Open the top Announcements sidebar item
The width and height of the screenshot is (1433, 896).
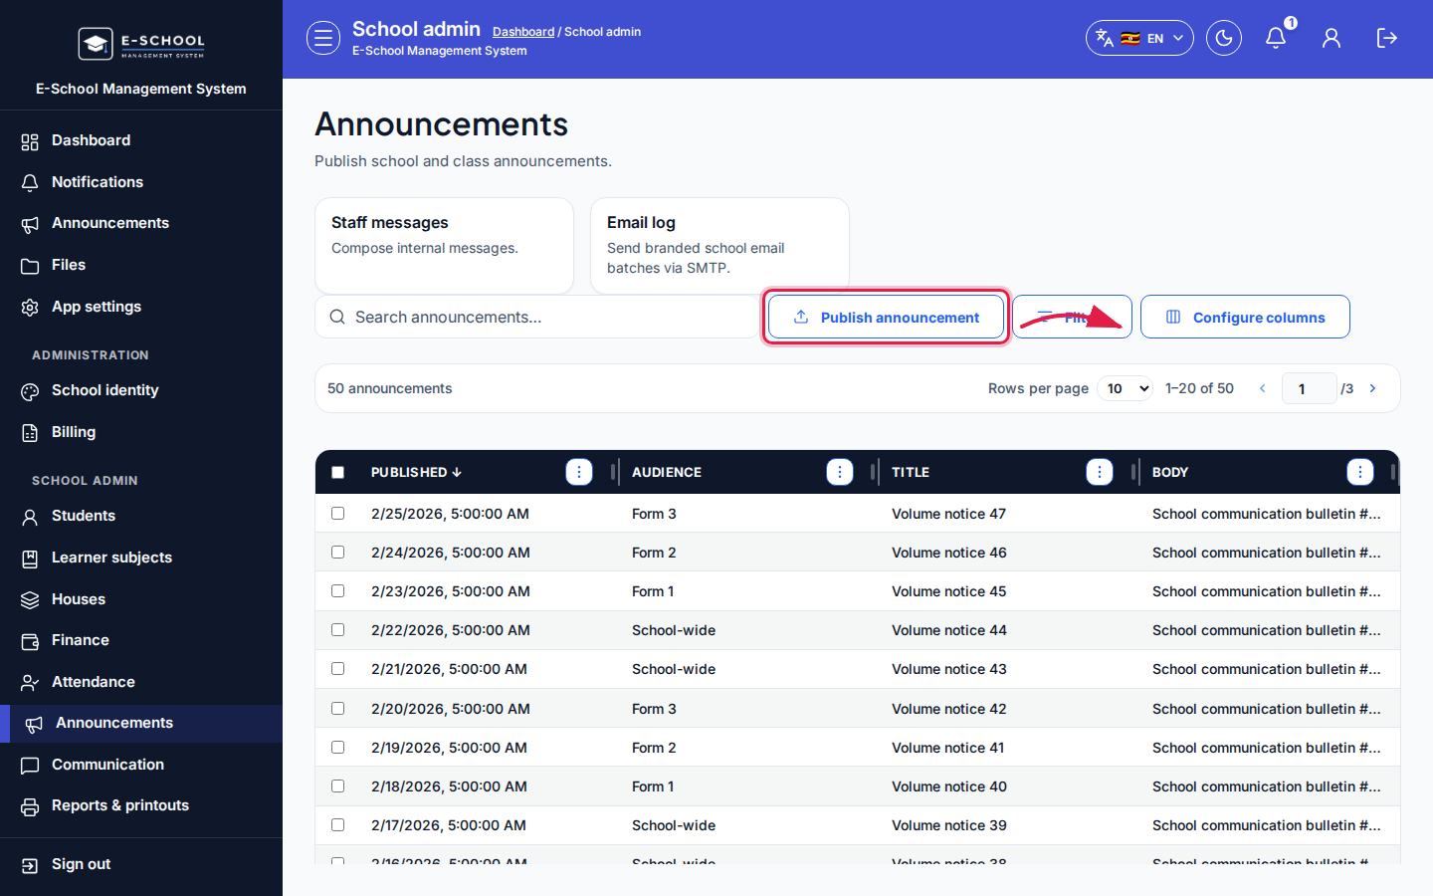141,223
